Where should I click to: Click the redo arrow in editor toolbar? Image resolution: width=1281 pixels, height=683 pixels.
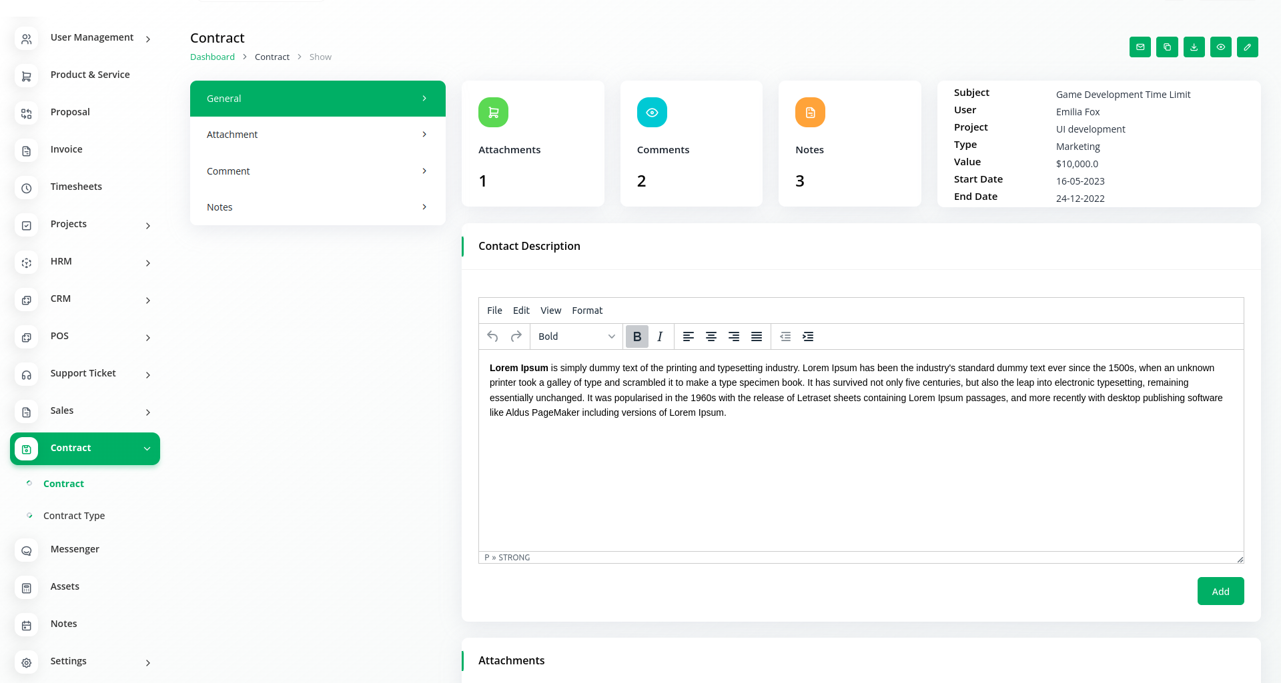(x=516, y=337)
